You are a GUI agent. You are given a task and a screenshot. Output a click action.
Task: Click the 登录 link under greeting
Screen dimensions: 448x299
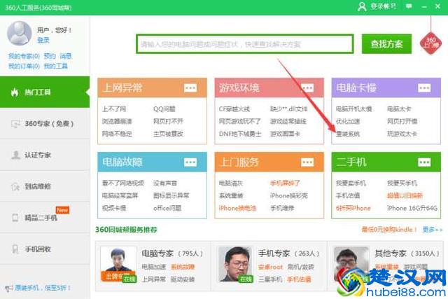[x=43, y=41]
